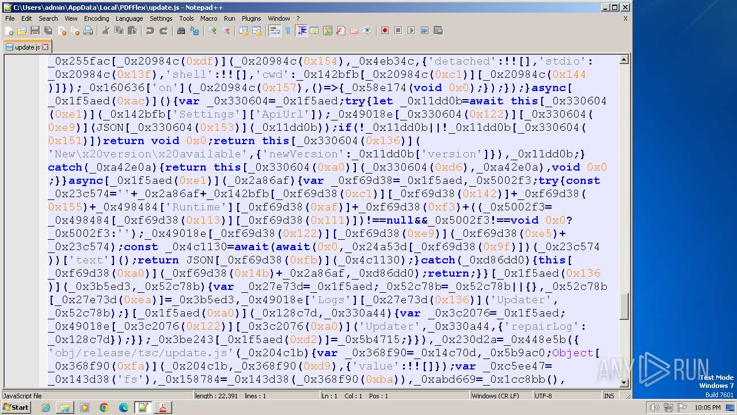Toggle word wrap toolbar button

(x=275, y=31)
